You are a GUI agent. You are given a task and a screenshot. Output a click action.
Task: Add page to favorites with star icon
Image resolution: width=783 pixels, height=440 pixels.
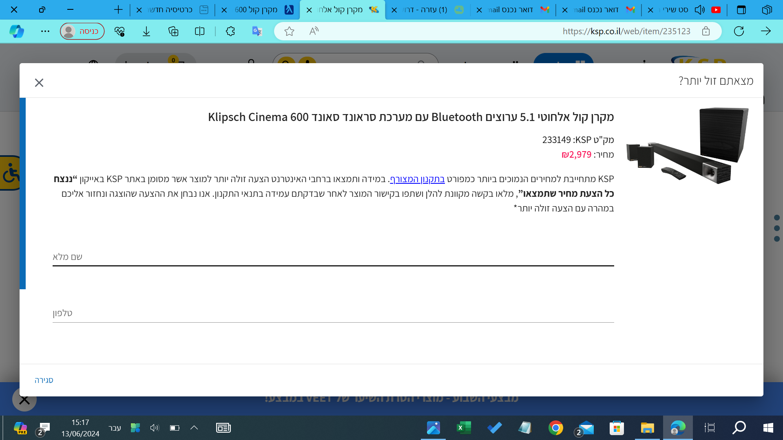(x=290, y=31)
